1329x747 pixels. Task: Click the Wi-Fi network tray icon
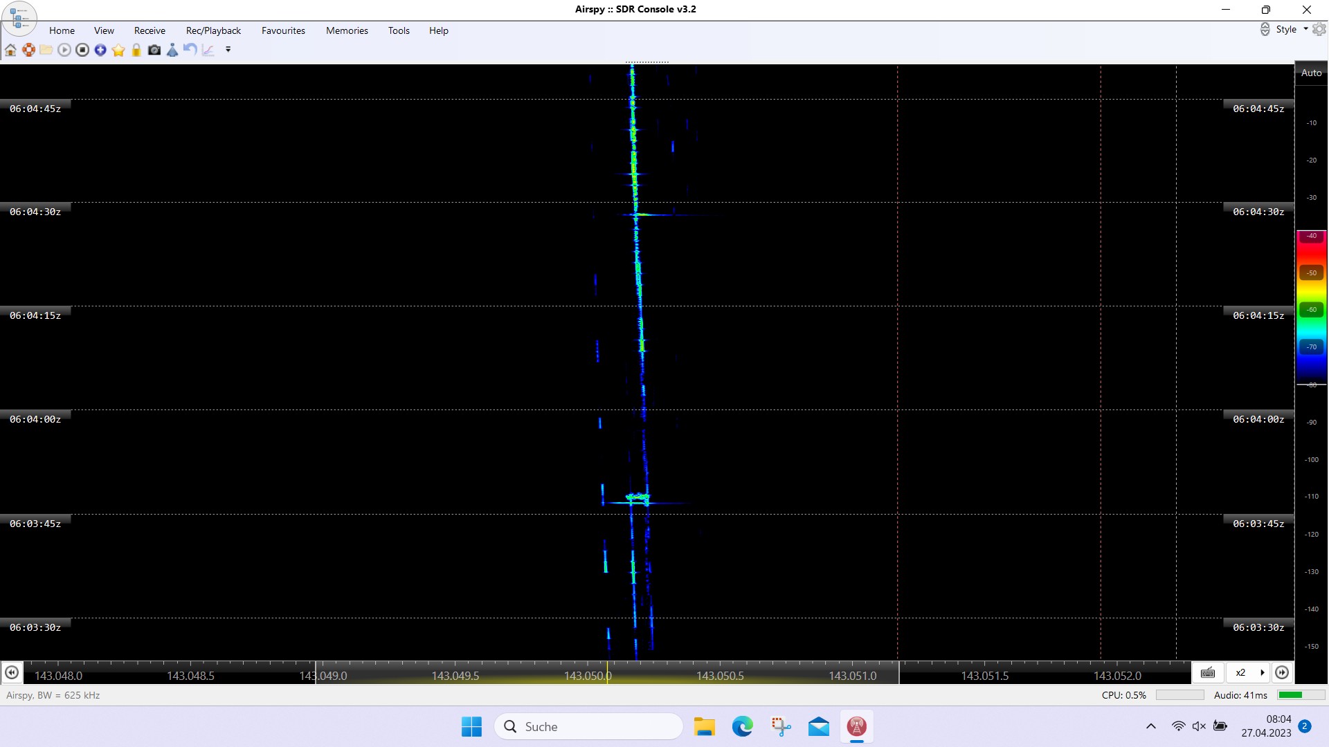(x=1178, y=726)
